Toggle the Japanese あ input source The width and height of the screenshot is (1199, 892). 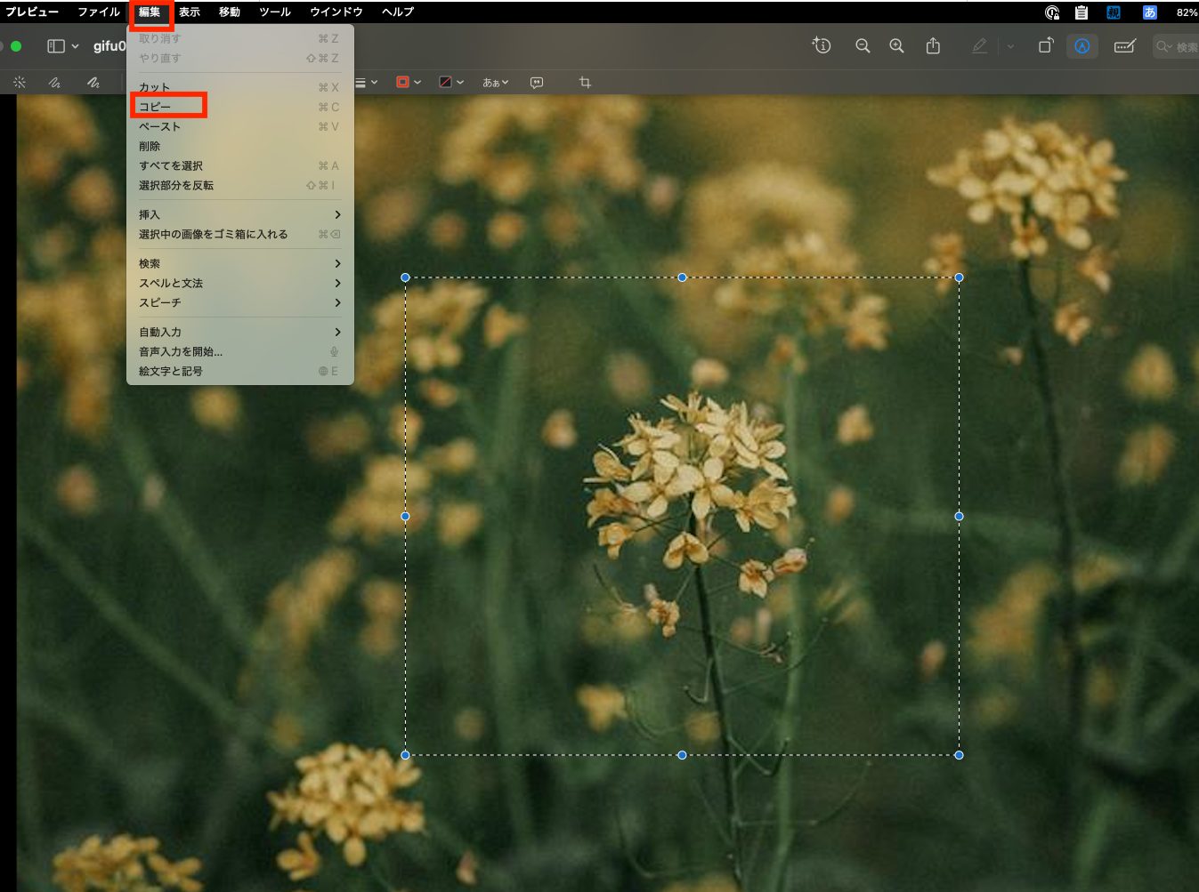pos(1149,12)
